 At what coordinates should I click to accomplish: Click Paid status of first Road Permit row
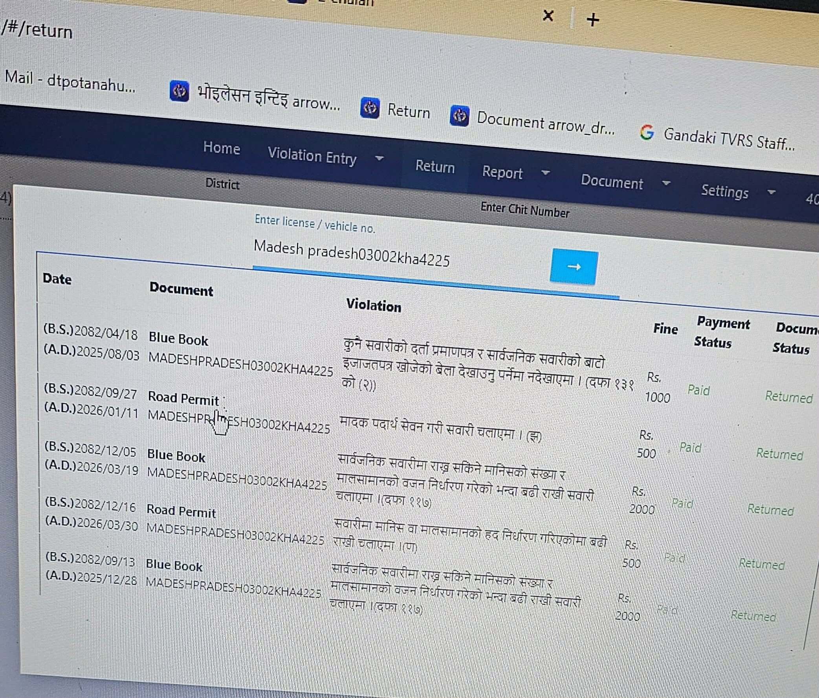[690, 448]
